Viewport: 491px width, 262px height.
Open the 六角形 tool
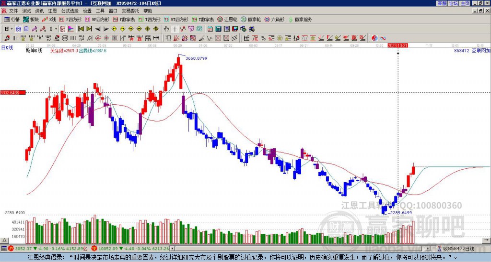[x=275, y=19]
